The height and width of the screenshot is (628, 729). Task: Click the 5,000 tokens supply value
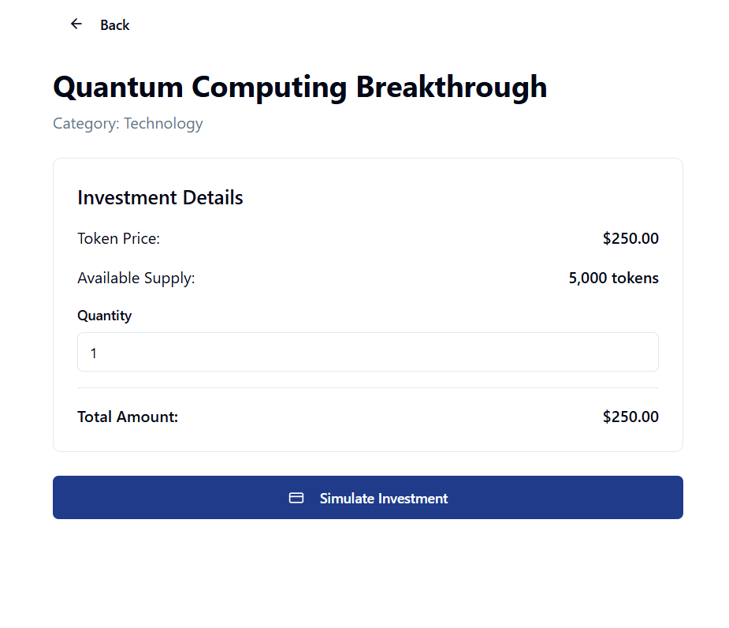(613, 278)
